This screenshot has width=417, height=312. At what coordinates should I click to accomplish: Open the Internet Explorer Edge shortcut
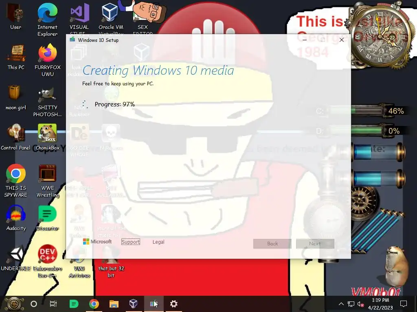47,20
